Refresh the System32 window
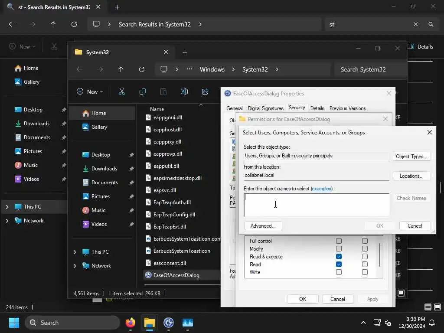The width and height of the screenshot is (444, 333). [x=142, y=69]
